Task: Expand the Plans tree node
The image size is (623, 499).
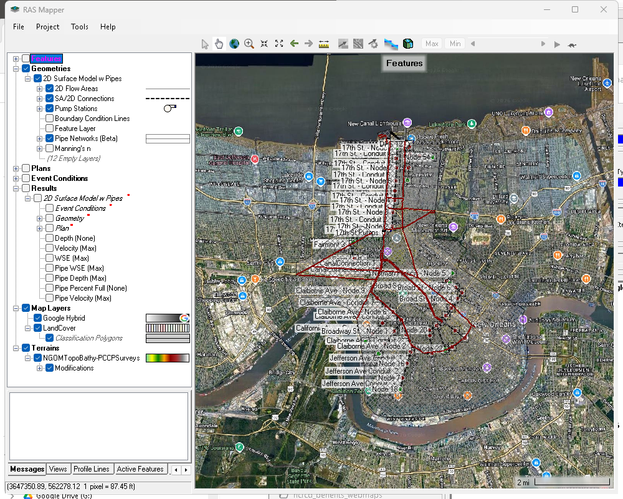Action: 16,168
